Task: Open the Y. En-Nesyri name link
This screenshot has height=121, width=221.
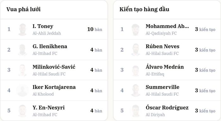Action: click(x=49, y=108)
